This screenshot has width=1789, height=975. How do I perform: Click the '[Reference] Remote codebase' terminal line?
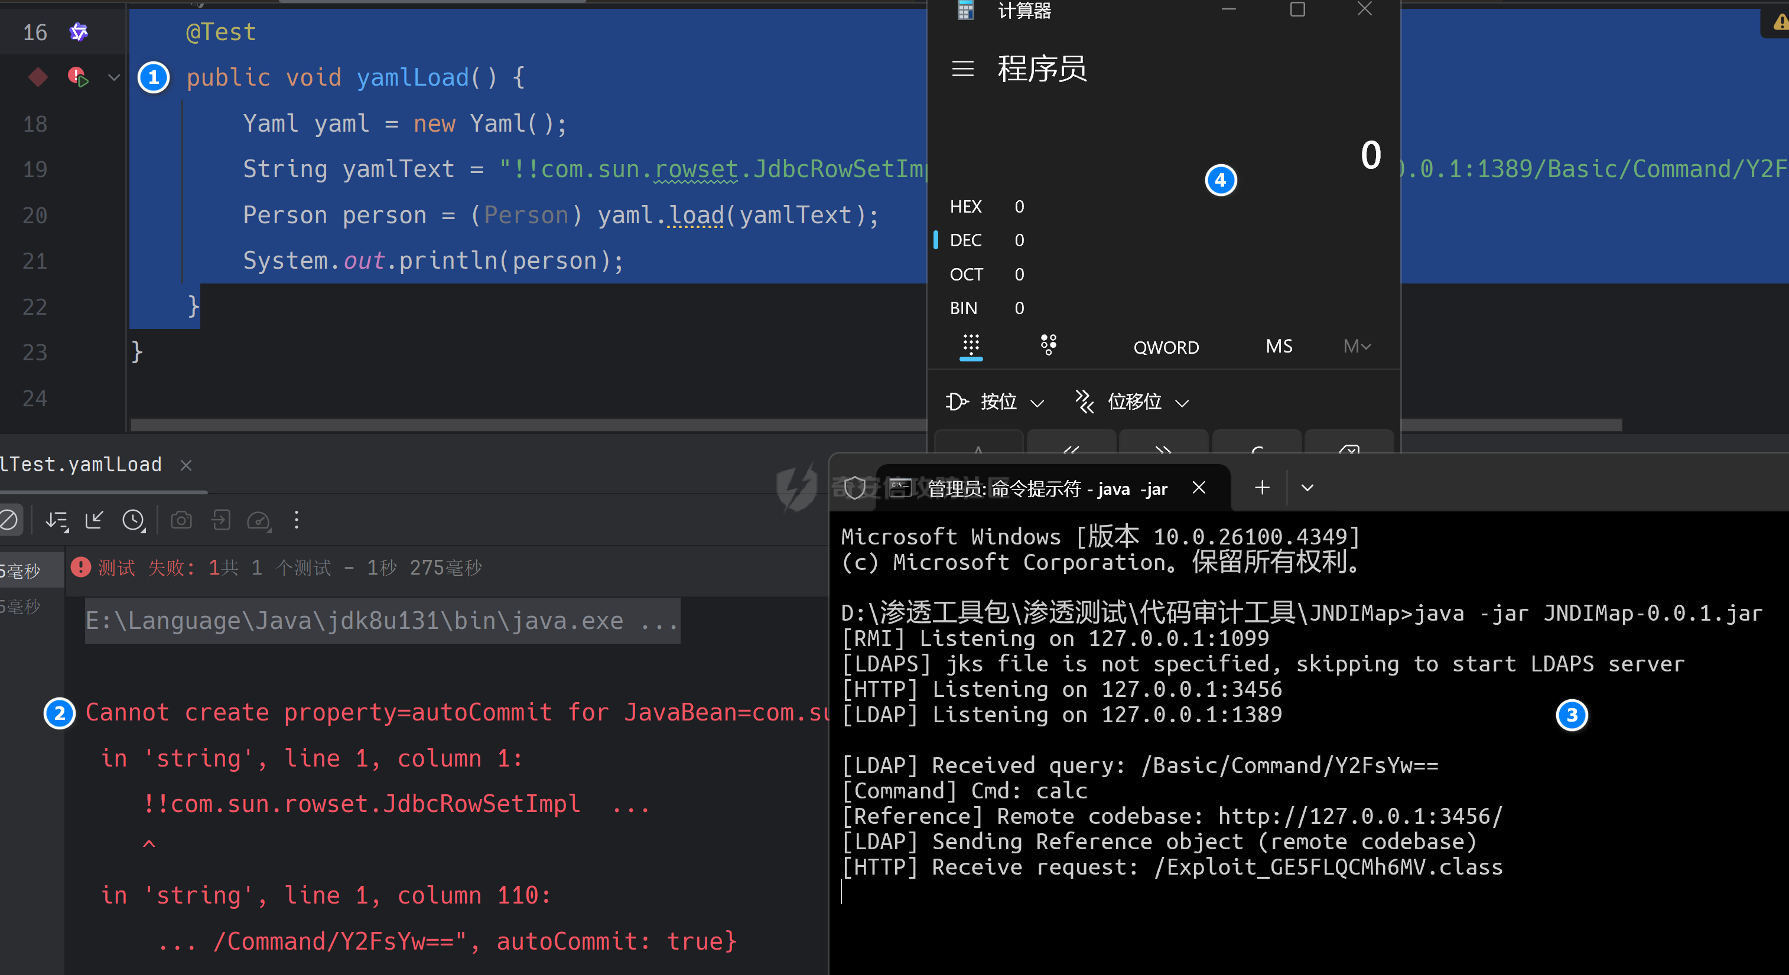(x=1172, y=816)
